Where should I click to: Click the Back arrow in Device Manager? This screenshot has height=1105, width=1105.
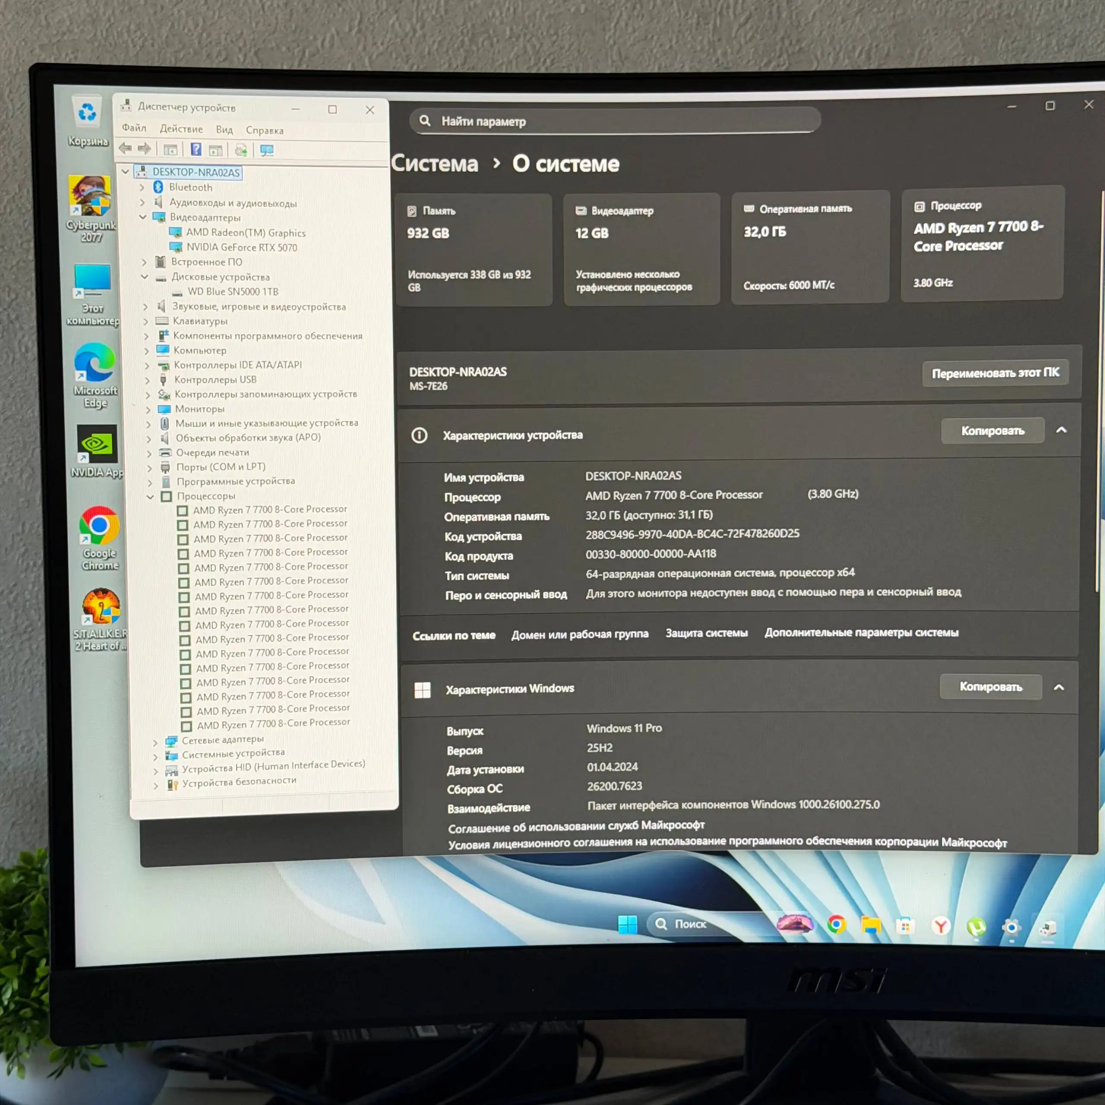[x=125, y=149]
